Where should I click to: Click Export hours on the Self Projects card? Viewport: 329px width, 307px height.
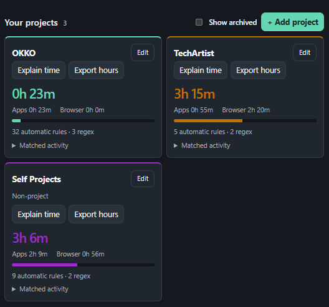click(97, 214)
